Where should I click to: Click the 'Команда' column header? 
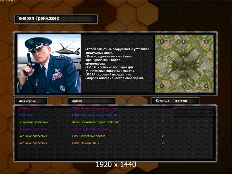[x=162, y=101]
